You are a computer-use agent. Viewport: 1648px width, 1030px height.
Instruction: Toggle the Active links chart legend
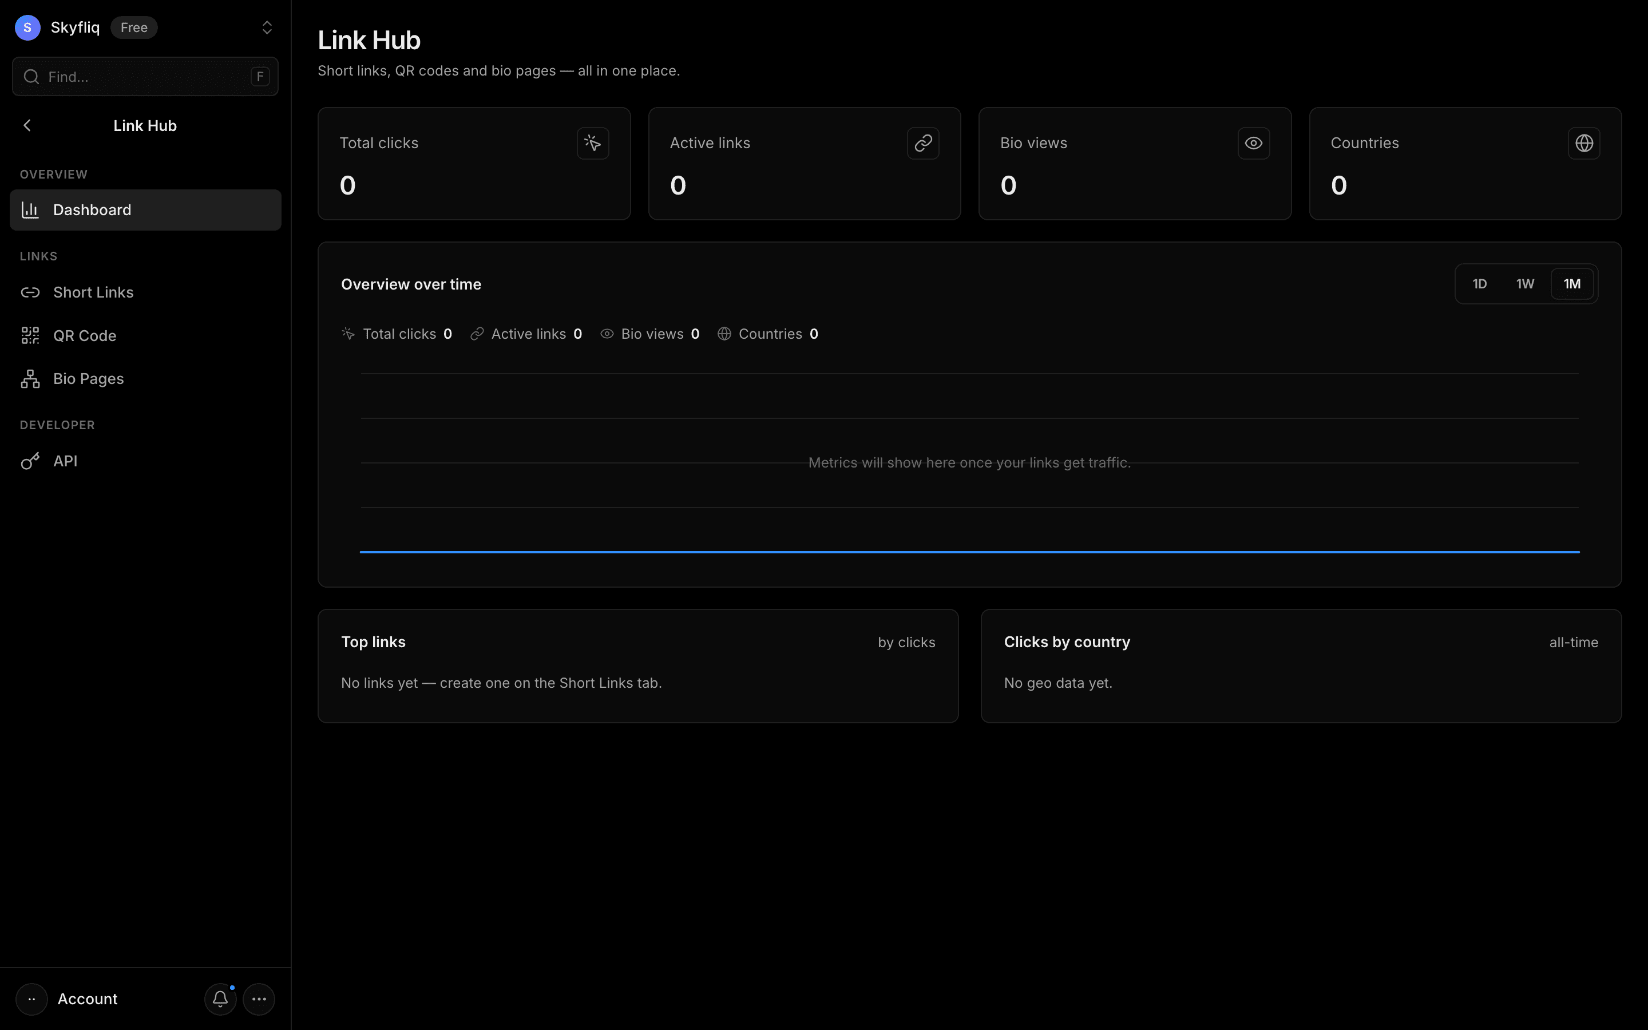coord(526,334)
